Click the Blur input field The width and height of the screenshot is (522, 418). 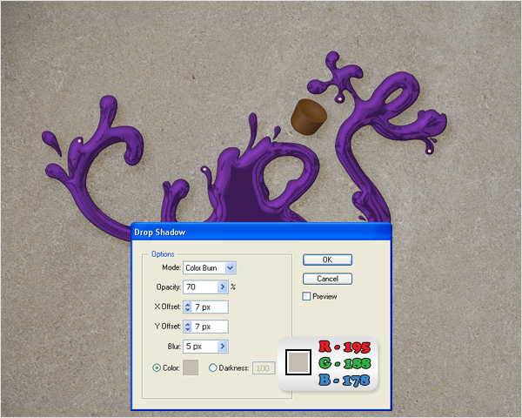pyautogui.click(x=201, y=347)
